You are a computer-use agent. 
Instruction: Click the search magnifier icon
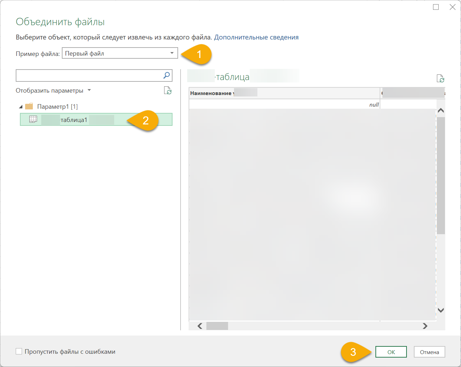[x=167, y=75]
